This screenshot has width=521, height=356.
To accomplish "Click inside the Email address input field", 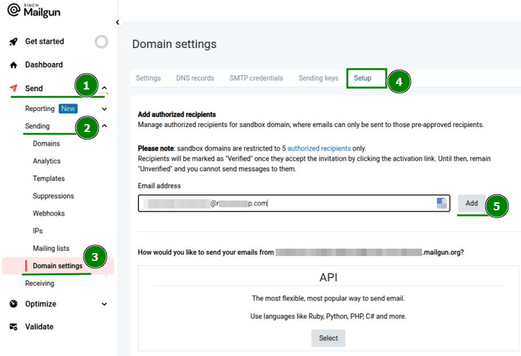I will 278,203.
